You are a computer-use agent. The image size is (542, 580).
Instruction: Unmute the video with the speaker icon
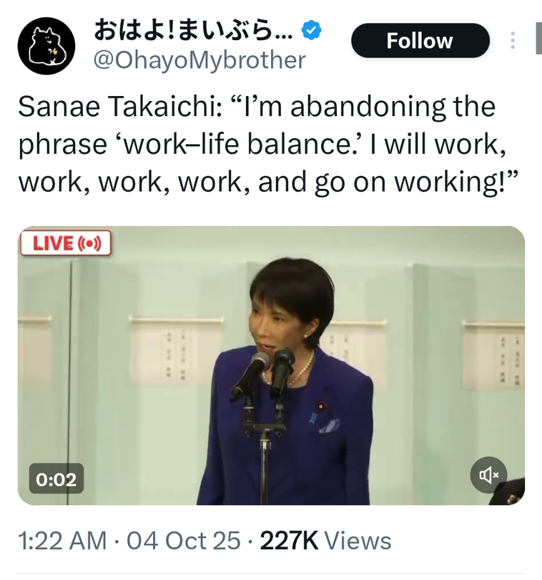point(489,475)
